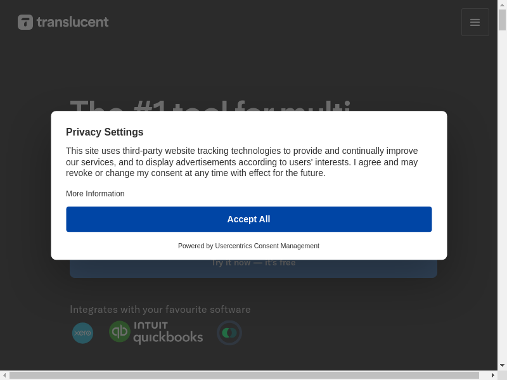Click the translucent wordmark text
507x380 pixels.
tap(72, 22)
